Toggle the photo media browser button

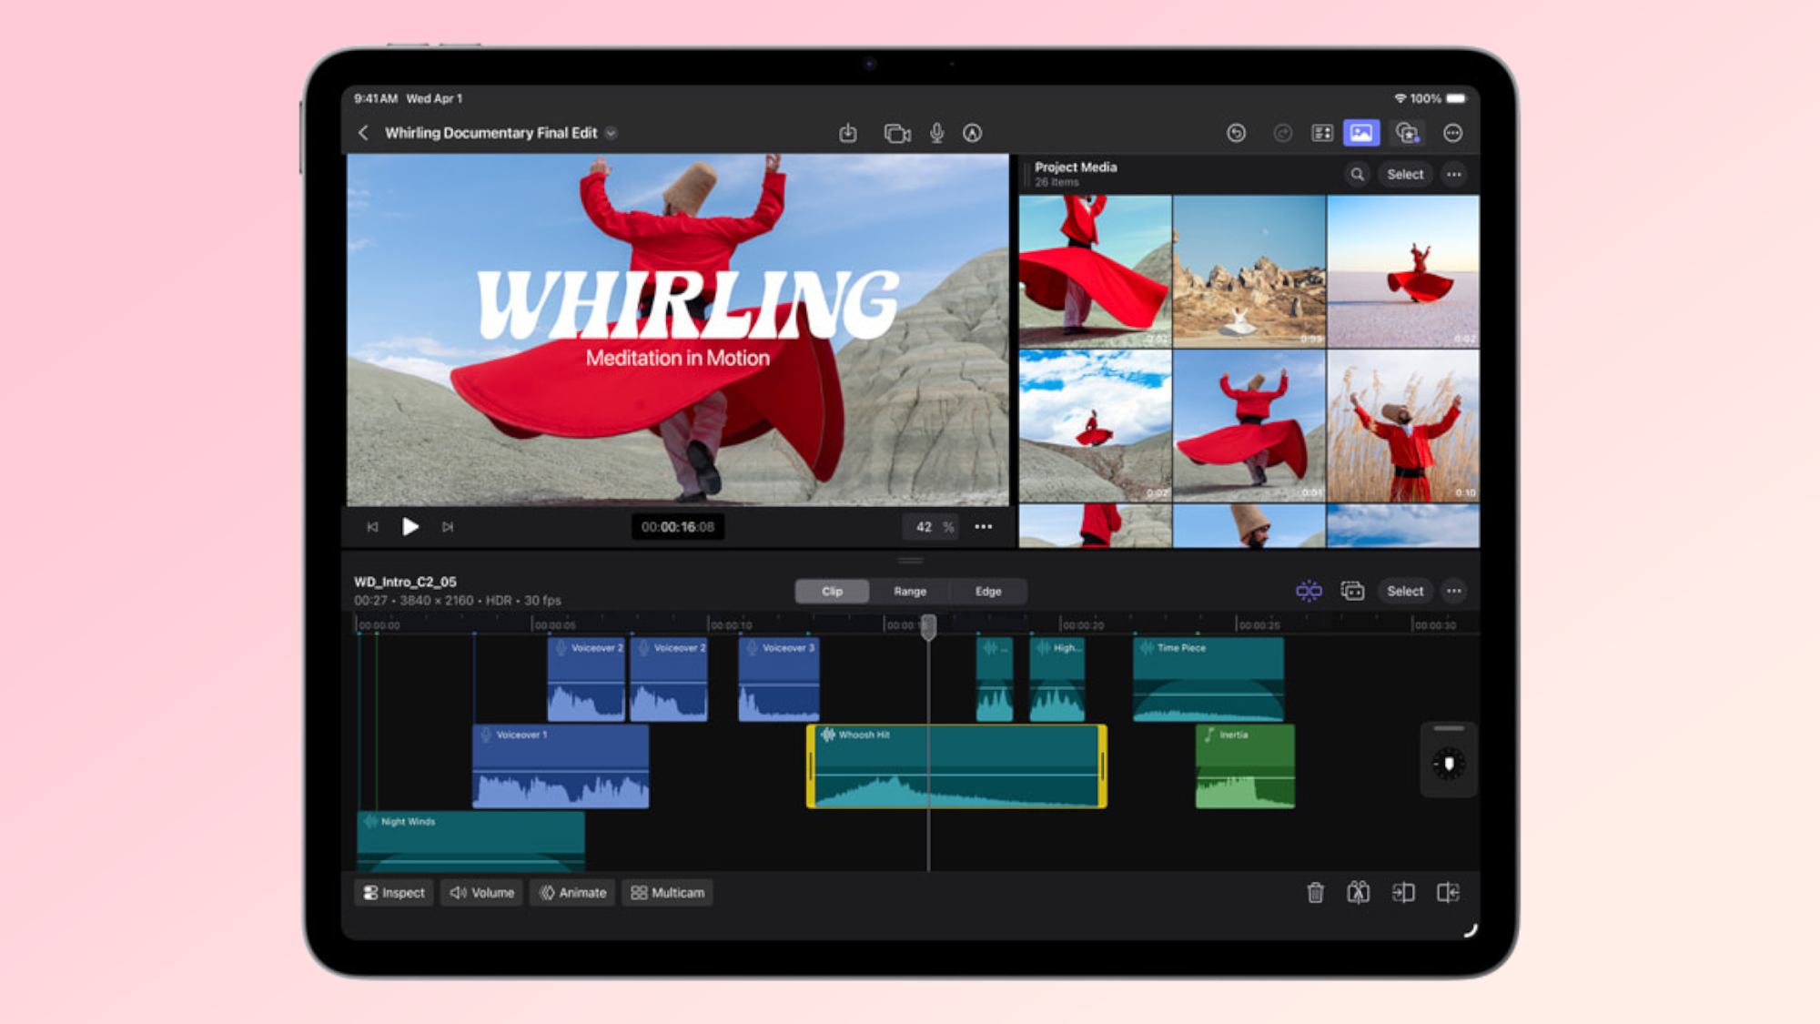1360,133
